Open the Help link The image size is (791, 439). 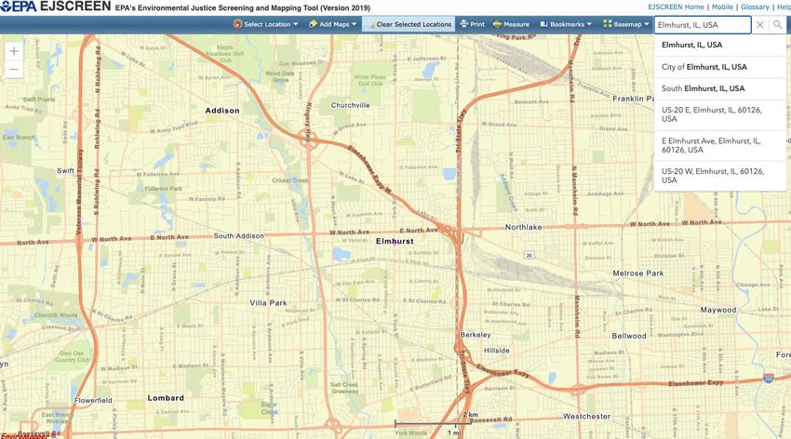coord(784,7)
